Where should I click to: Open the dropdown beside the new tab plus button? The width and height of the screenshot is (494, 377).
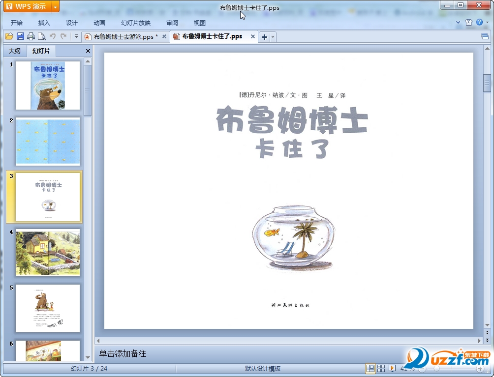tap(273, 37)
